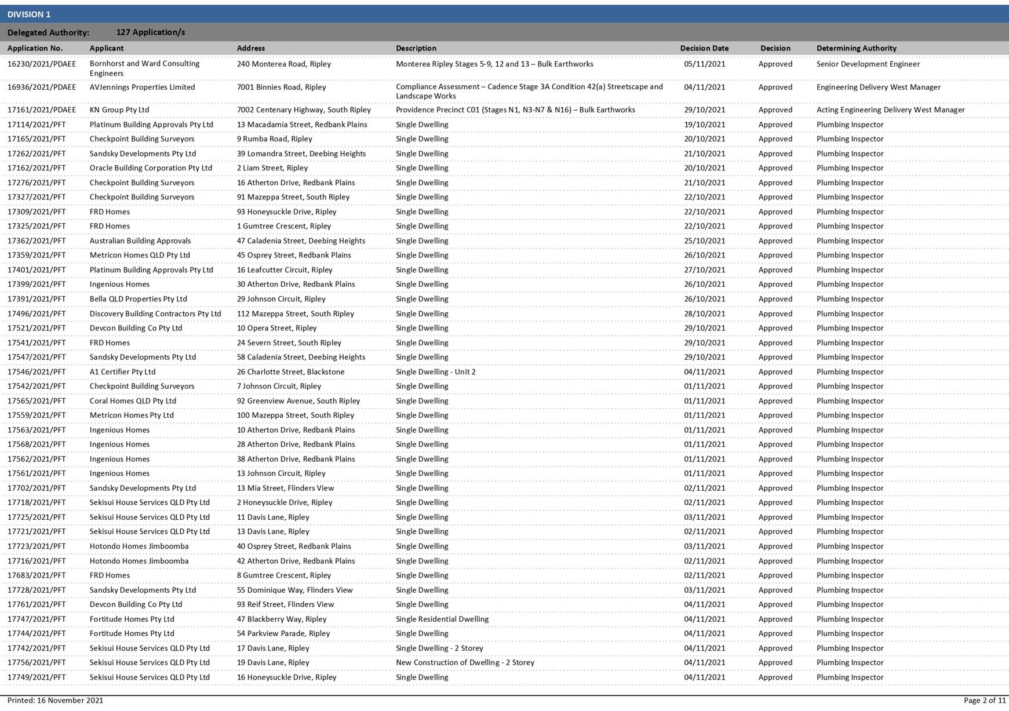The image size is (1009, 711).
Task: Click 13 Mia Street, Flinders View
Action: click(x=285, y=488)
